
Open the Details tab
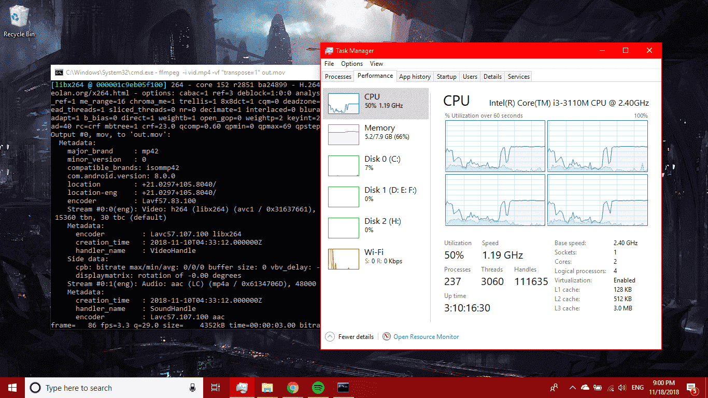pos(492,77)
